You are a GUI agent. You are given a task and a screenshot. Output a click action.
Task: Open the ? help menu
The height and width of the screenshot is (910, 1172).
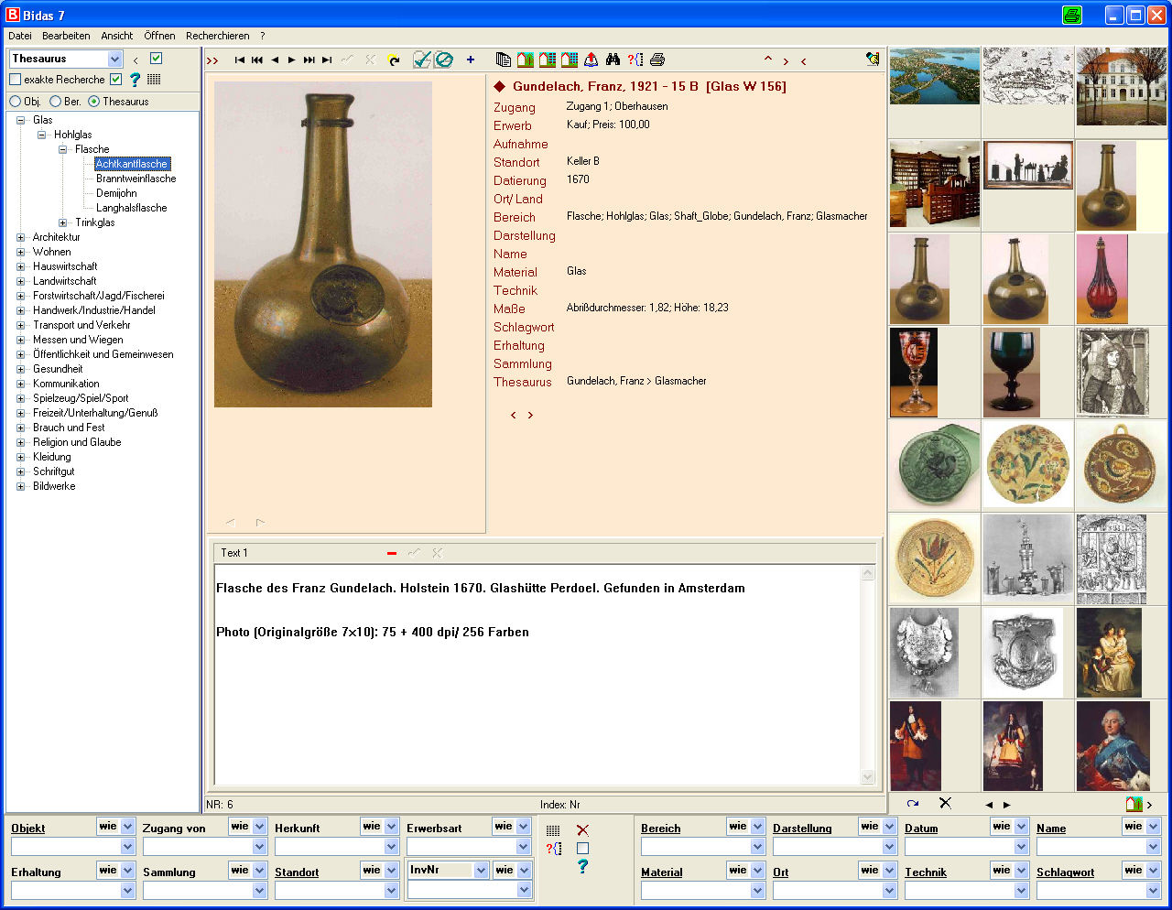[x=263, y=36]
